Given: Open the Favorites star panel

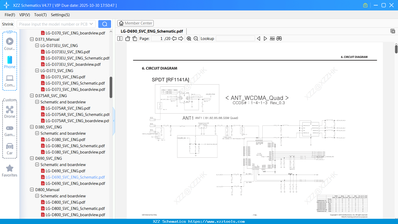Looking at the screenshot, I should coord(9,170).
